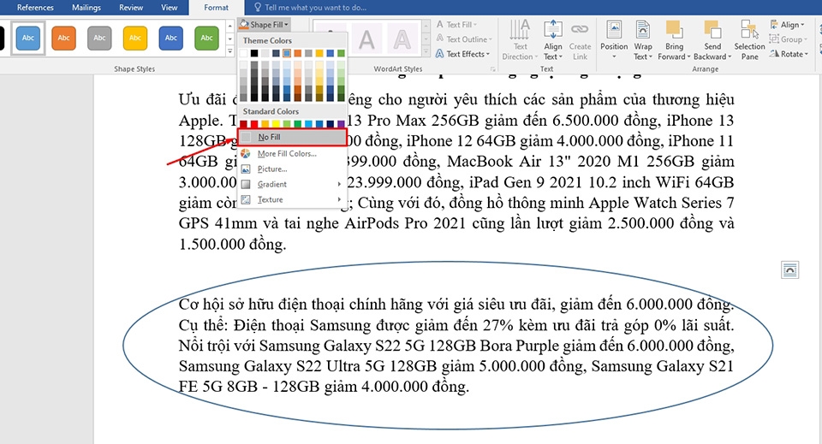Screen dimensions: 822x444
Task: Click the Shape Fill dropdown button
Action: 265,25
